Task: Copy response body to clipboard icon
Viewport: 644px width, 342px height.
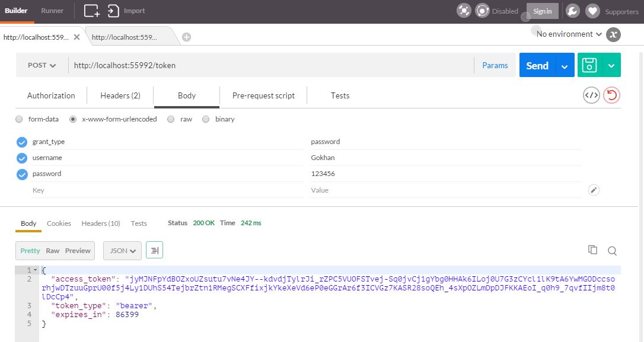Action: [x=592, y=250]
